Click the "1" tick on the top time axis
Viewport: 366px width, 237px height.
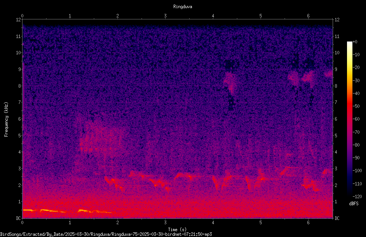click(x=70, y=16)
